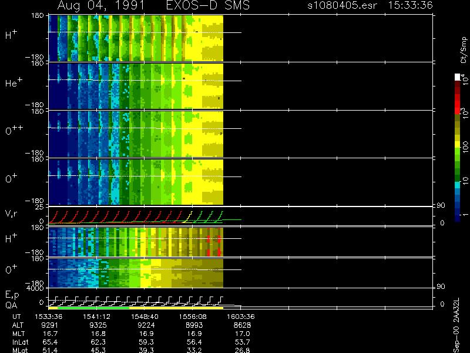Click the InLat value '53.7'
The width and height of the screenshot is (470, 353).
[243, 342]
